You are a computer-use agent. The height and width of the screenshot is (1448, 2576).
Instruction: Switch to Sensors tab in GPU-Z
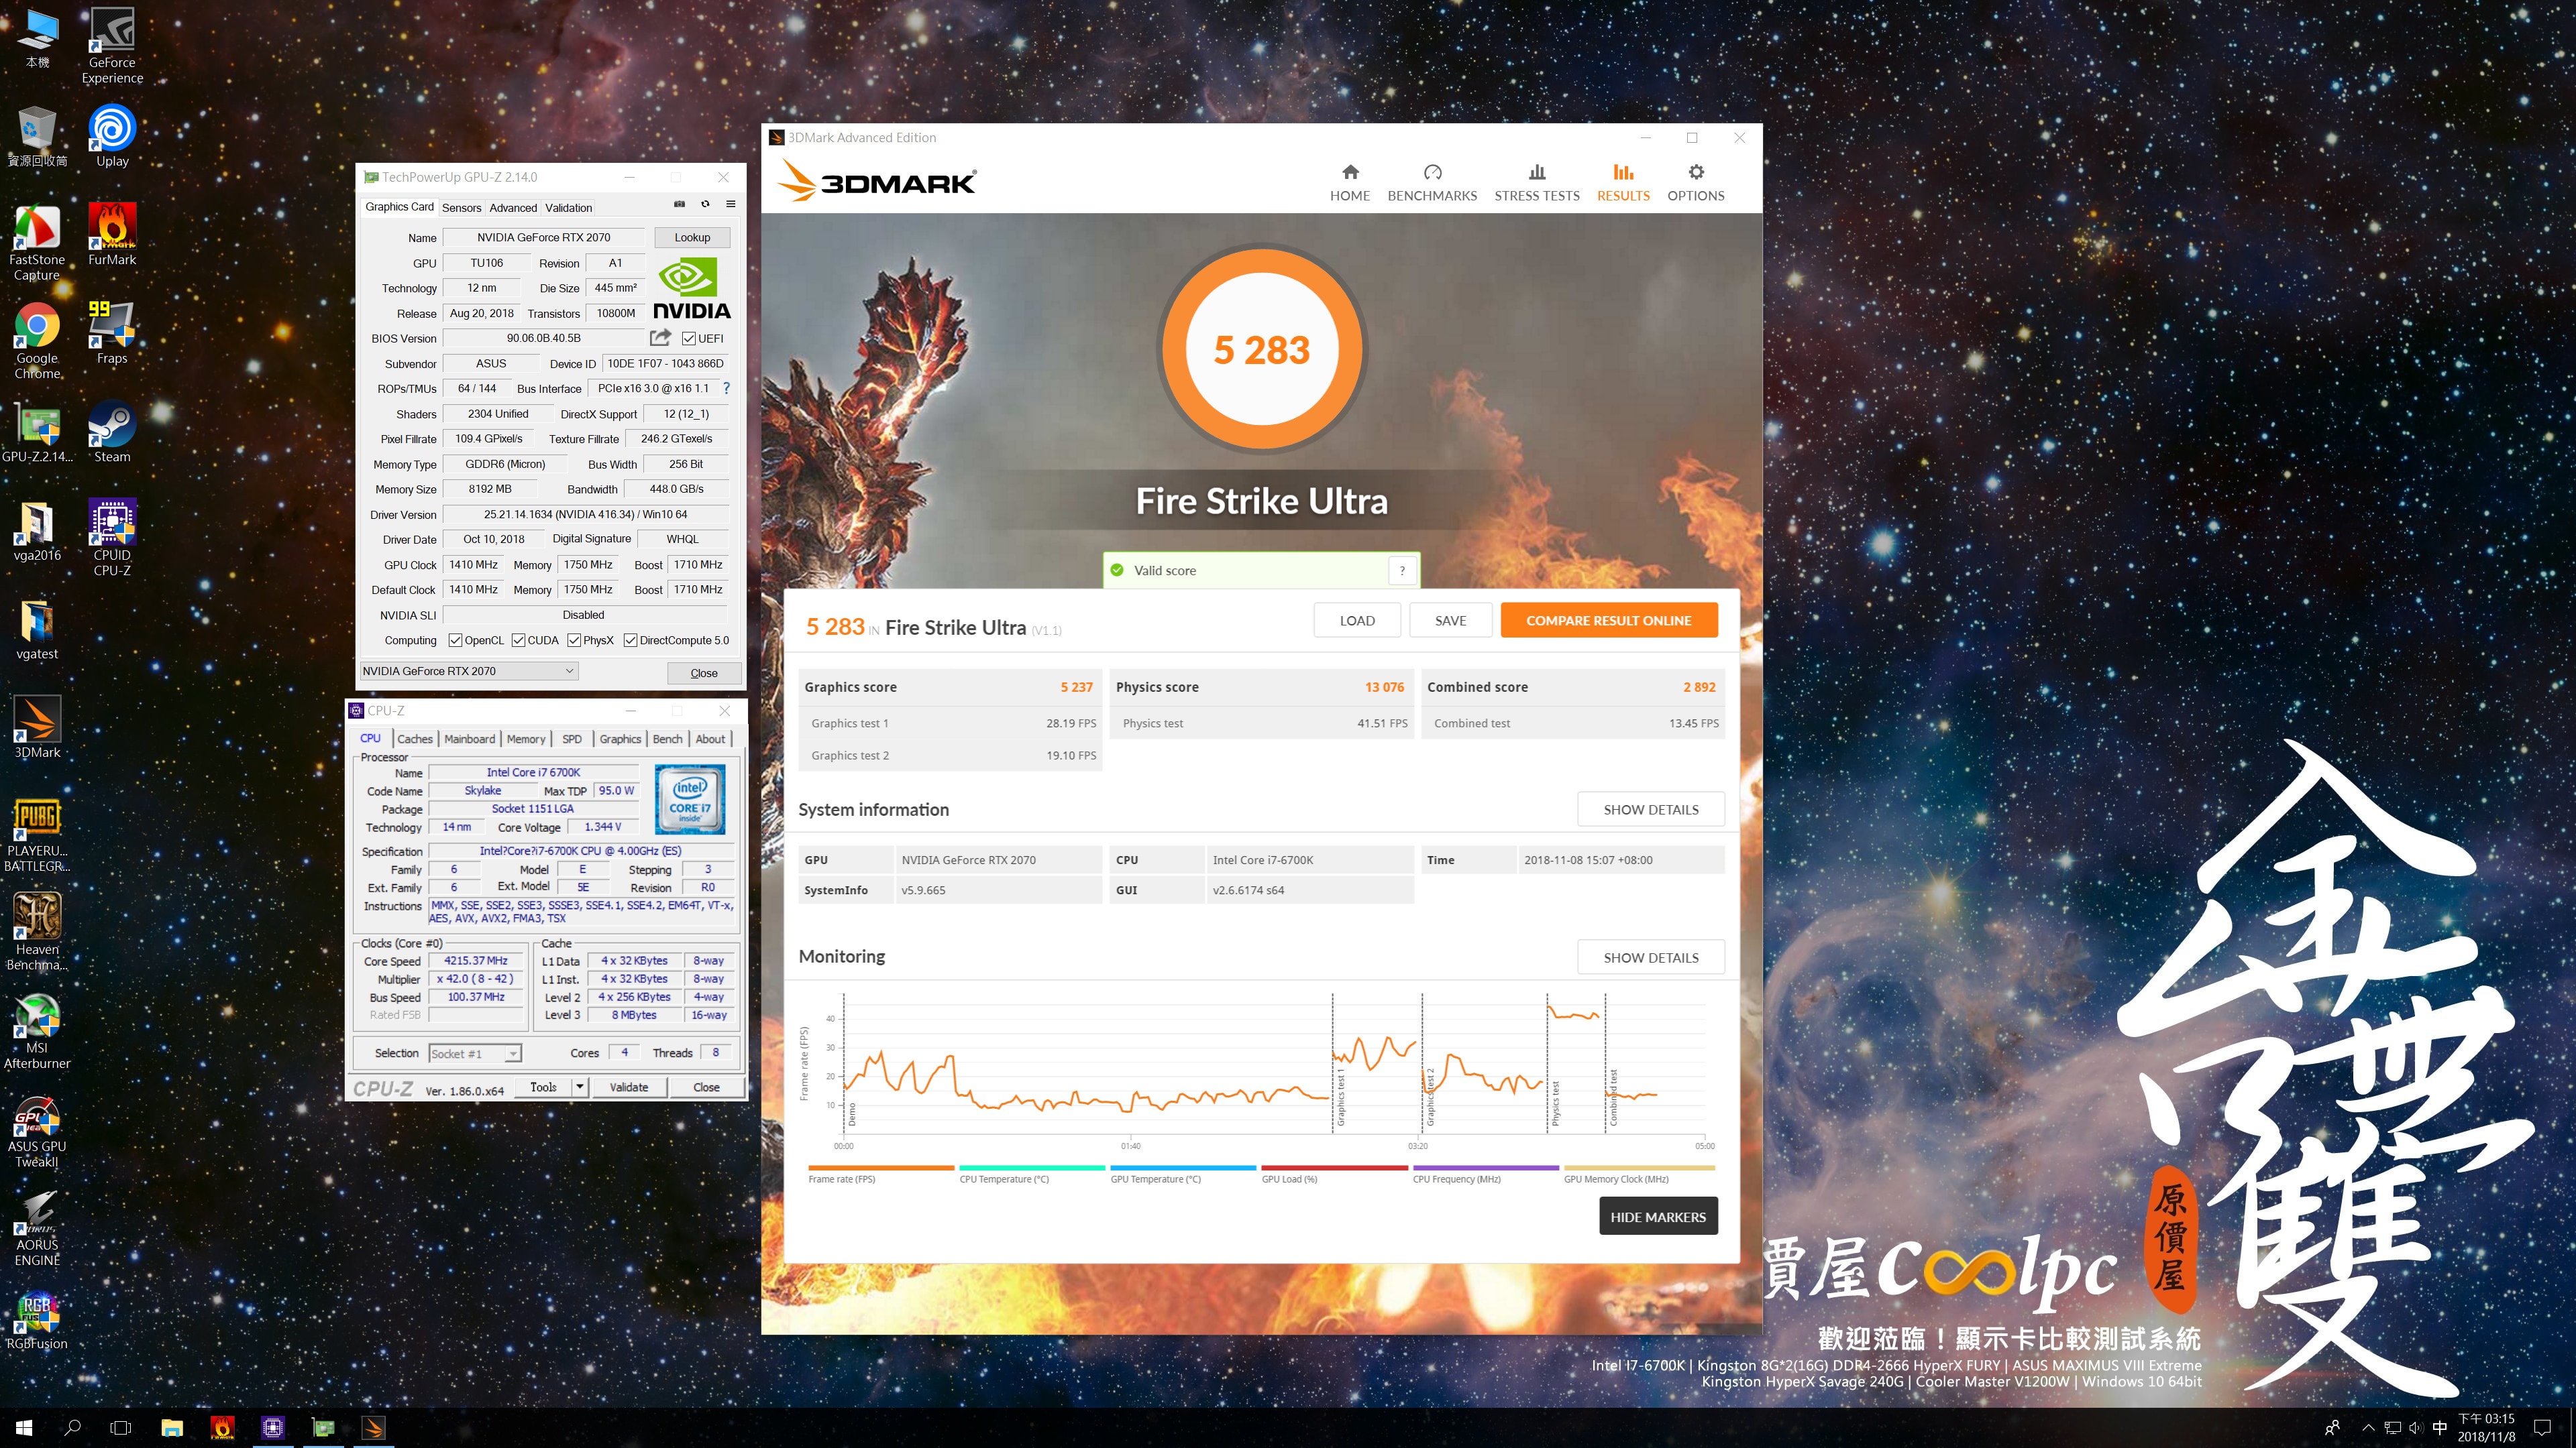pos(461,208)
